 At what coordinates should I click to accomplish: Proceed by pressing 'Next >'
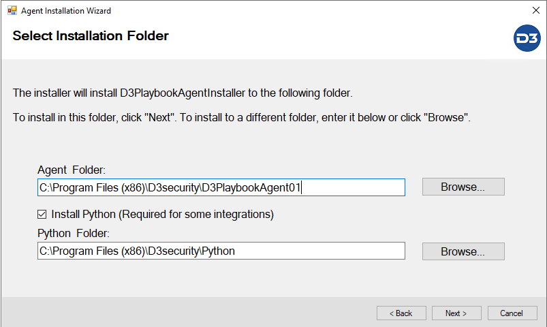tap(456, 313)
